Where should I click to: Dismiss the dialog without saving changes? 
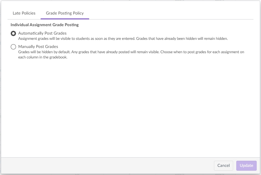click(x=224, y=165)
